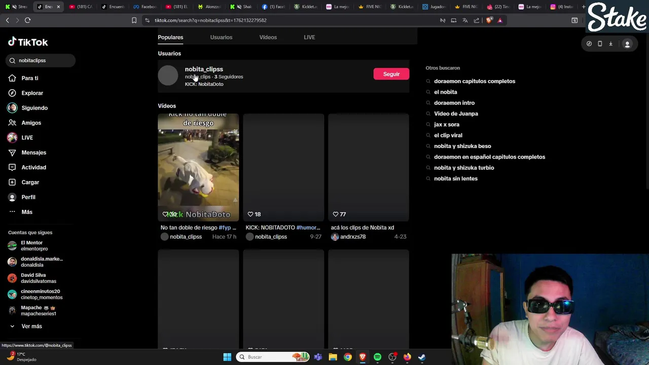Image resolution: width=649 pixels, height=365 pixels.
Task: Go back with browser back arrow
Action: (x=7, y=20)
